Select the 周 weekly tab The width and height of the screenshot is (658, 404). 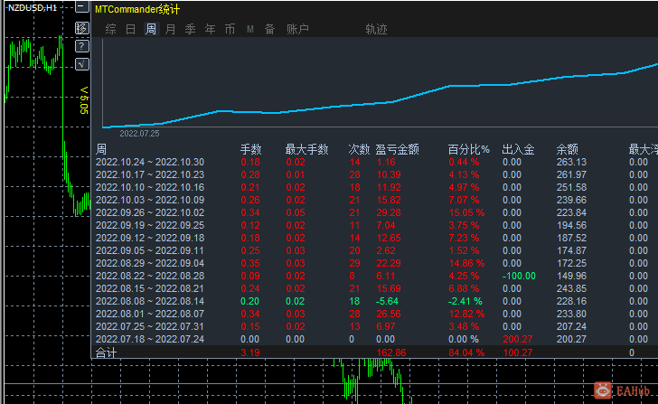pos(150,29)
